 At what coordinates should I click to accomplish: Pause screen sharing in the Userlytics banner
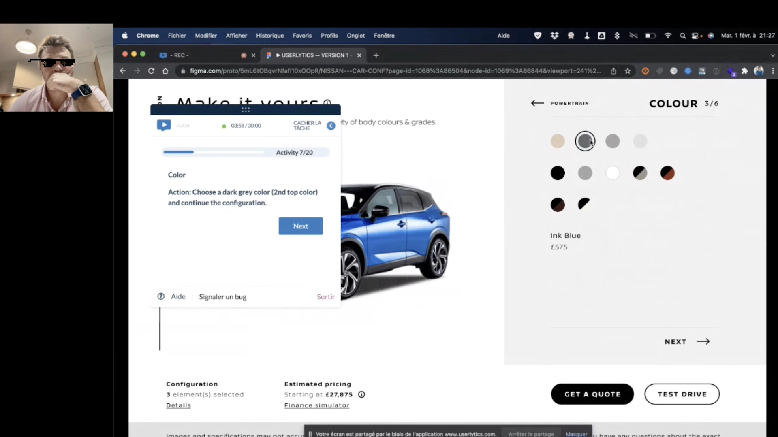(310, 434)
